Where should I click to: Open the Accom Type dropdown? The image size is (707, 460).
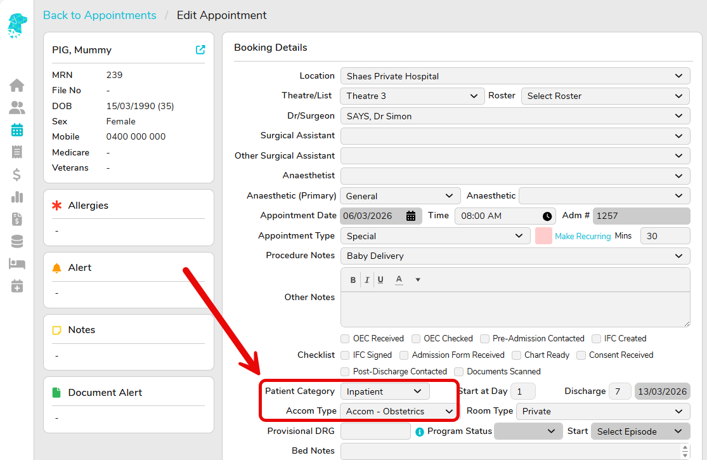(x=399, y=411)
